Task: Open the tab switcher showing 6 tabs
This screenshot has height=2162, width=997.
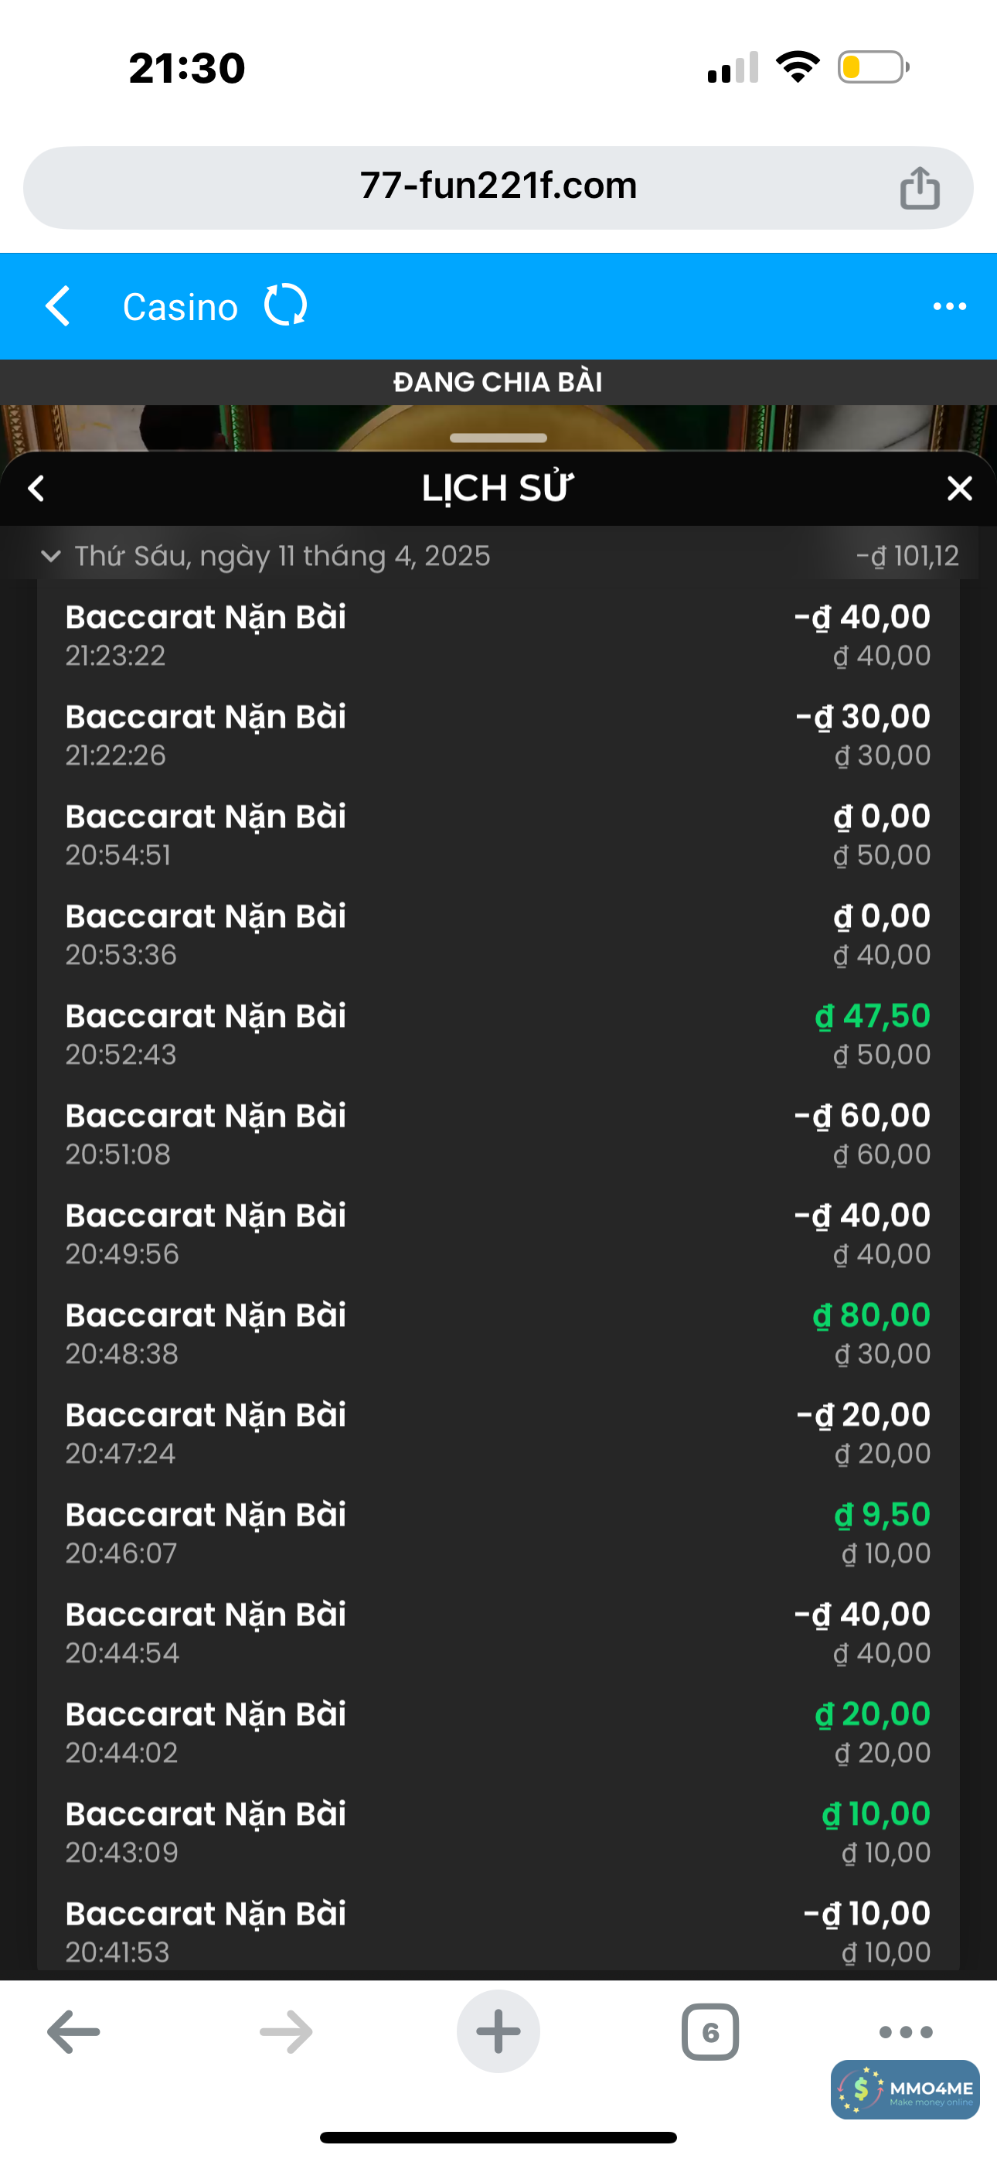Action: (x=710, y=2032)
